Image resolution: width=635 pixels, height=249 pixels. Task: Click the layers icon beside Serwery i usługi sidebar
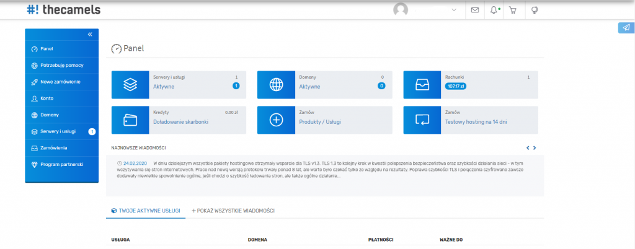35,131
